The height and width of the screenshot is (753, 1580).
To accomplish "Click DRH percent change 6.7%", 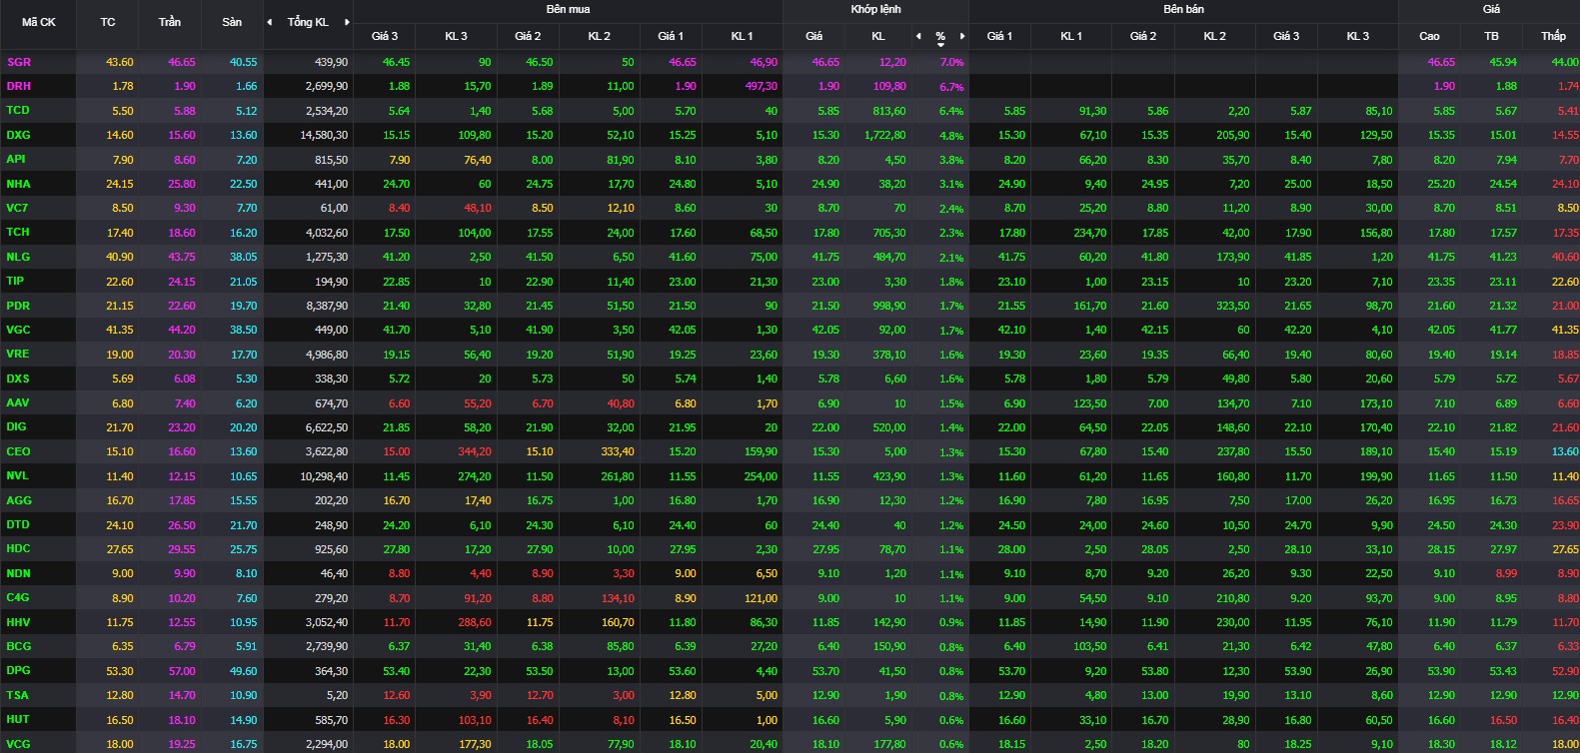I will pos(951,87).
